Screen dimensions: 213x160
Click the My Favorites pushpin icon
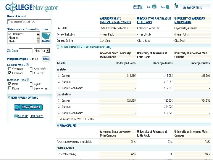pos(176,6)
